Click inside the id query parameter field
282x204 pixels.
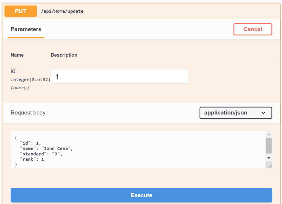[x=119, y=76]
